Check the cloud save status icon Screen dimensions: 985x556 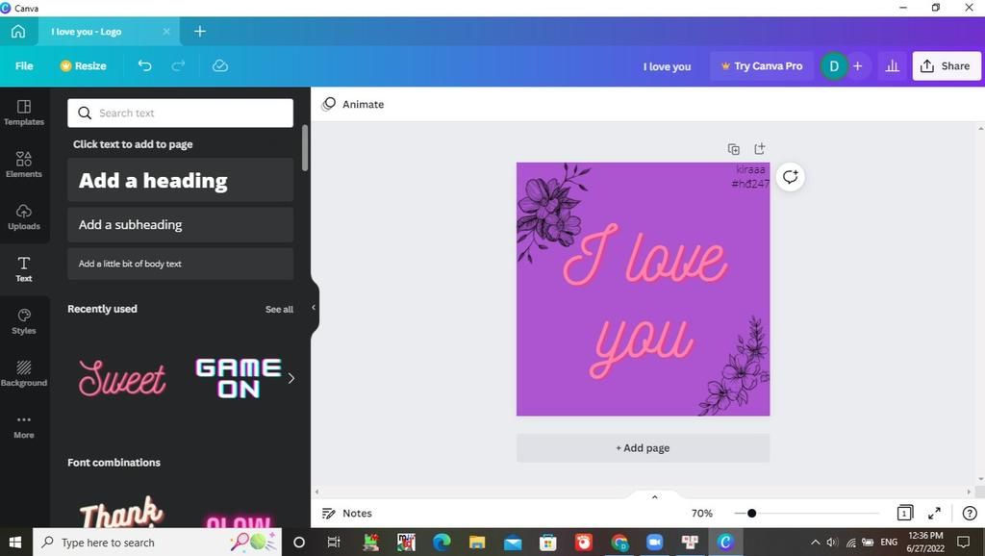[220, 66]
